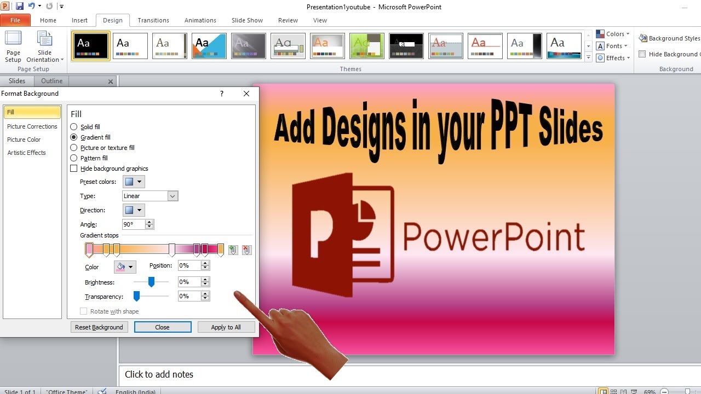Click the Save icon in quick access toolbar

click(x=20, y=6)
